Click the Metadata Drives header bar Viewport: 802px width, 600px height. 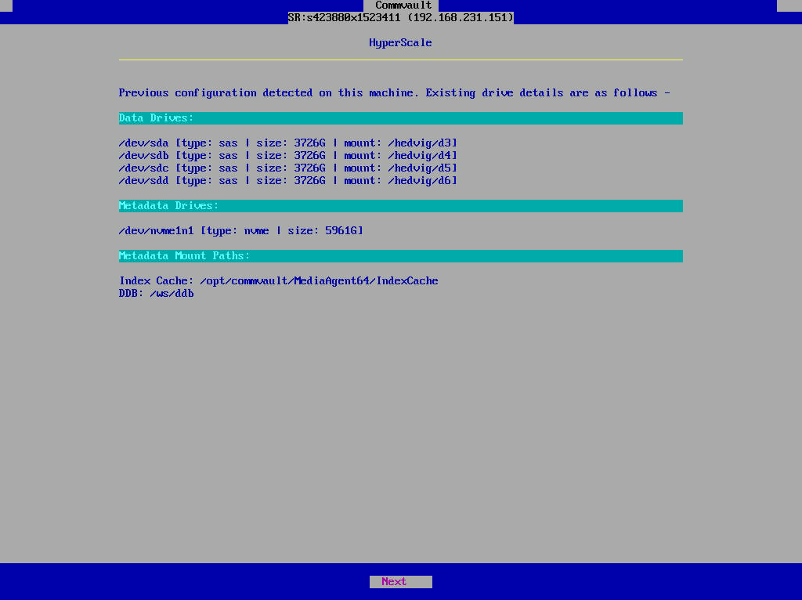click(x=400, y=206)
